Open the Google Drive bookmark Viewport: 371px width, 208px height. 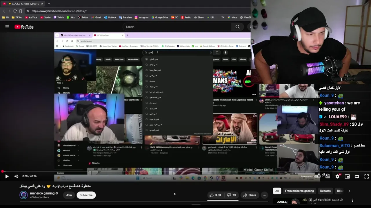coord(159,17)
